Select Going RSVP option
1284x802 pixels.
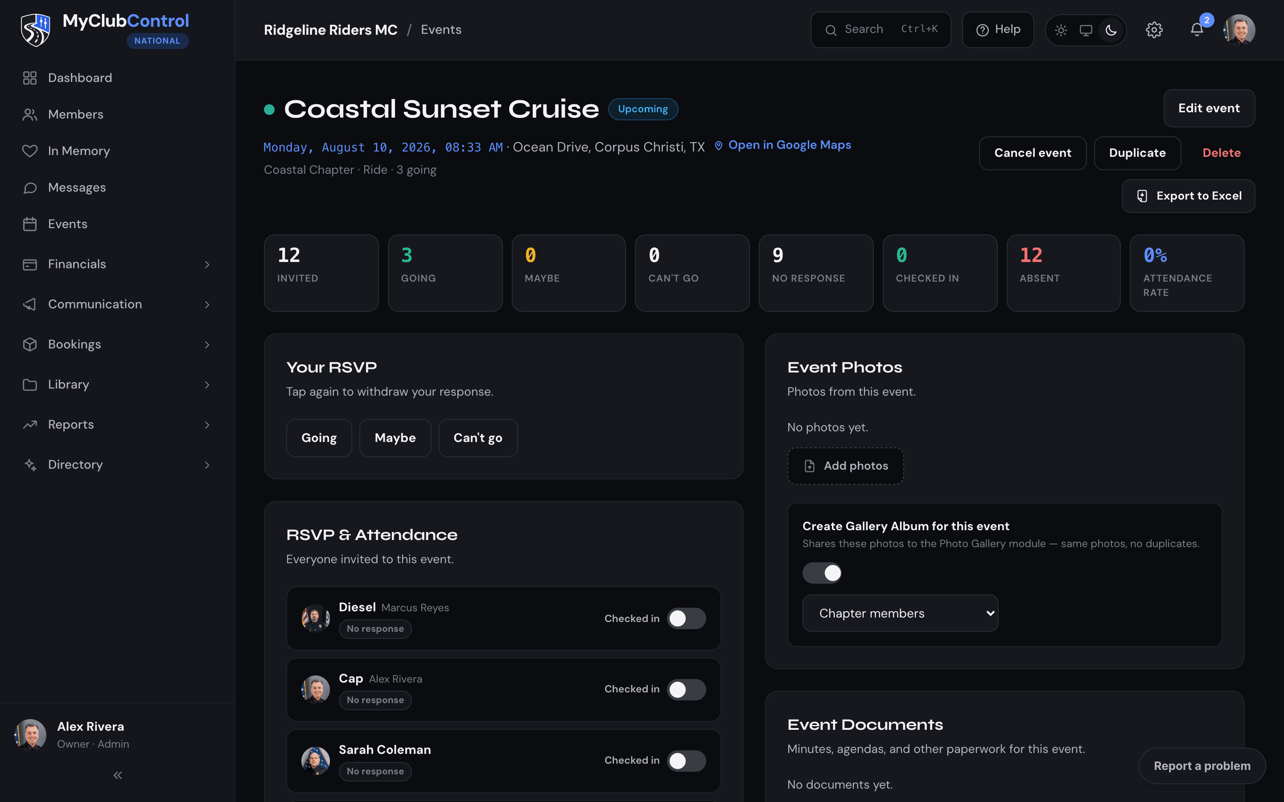[319, 438]
